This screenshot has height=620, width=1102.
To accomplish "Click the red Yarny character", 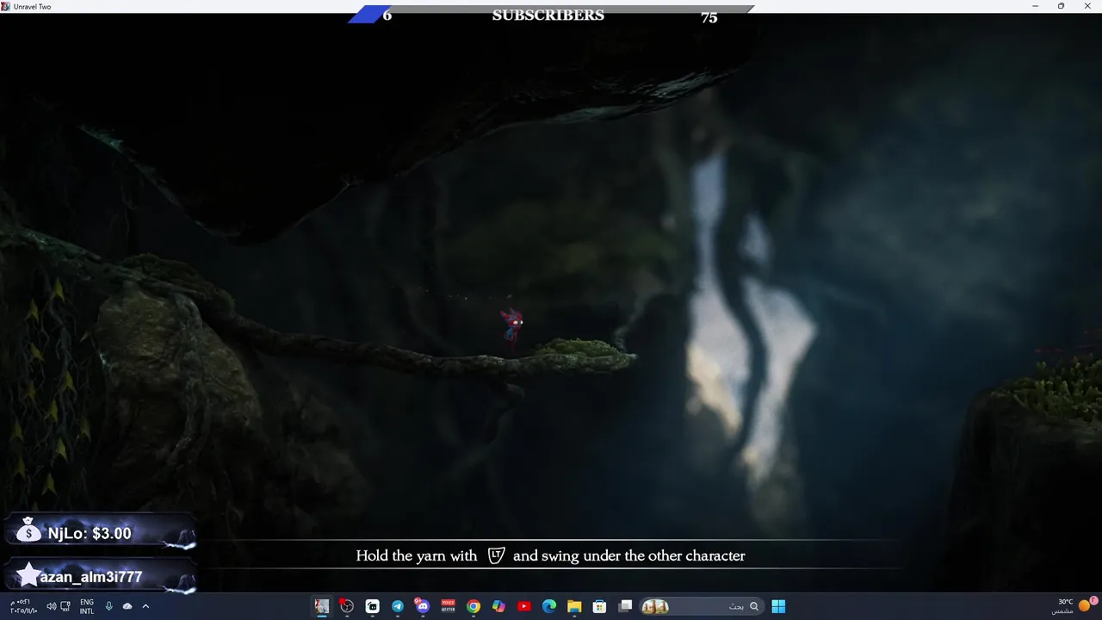I will pos(512,329).
